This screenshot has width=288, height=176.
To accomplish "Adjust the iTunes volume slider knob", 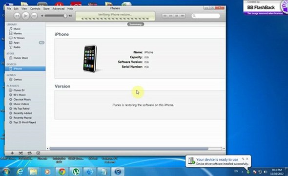I will point(65,16).
